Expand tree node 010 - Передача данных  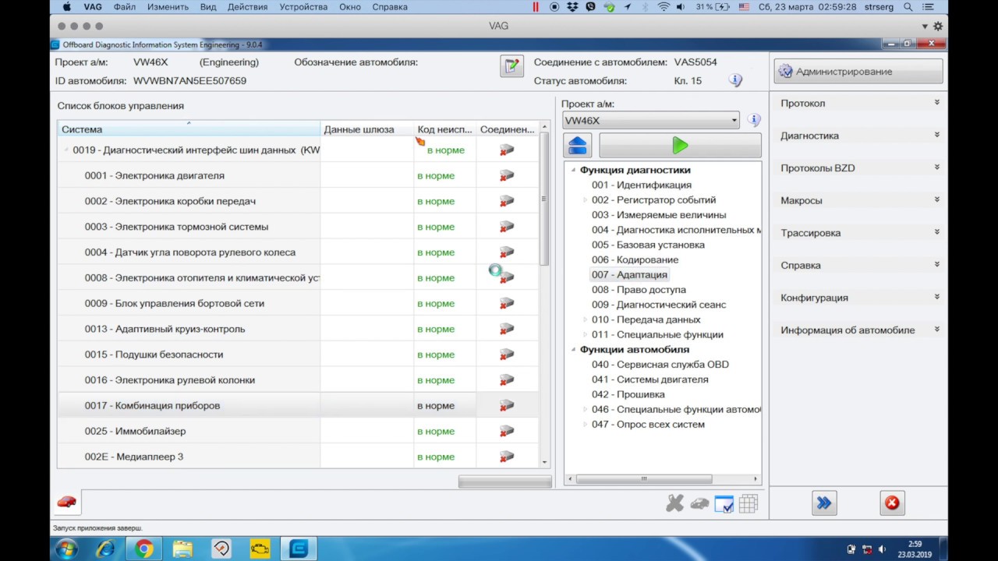point(586,319)
